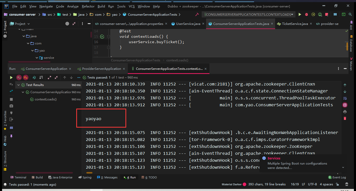This screenshot has width=356, height=191.
Task: Toggle showing ignored tests
Action: click(26, 77)
